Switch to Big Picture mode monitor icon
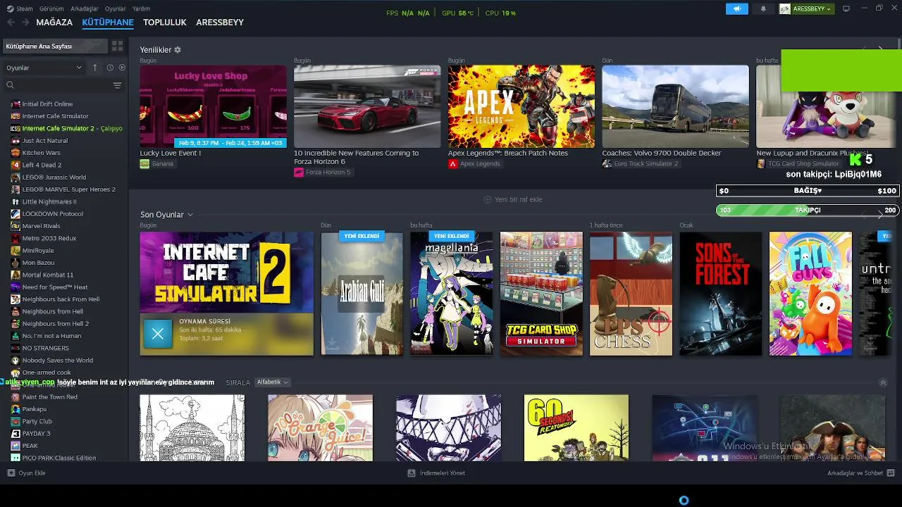 pyautogui.click(x=846, y=8)
